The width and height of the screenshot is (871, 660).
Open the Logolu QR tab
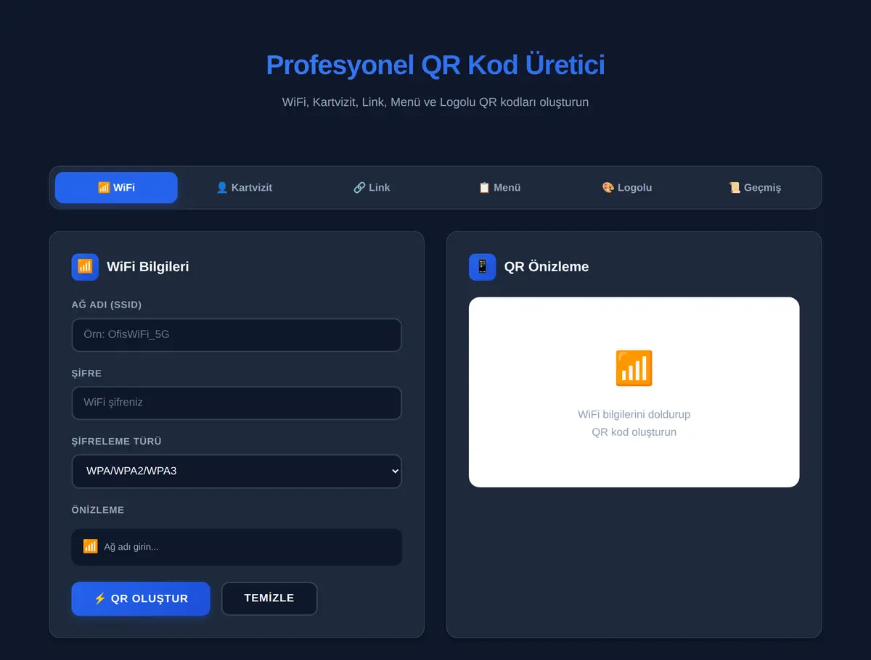pos(627,187)
